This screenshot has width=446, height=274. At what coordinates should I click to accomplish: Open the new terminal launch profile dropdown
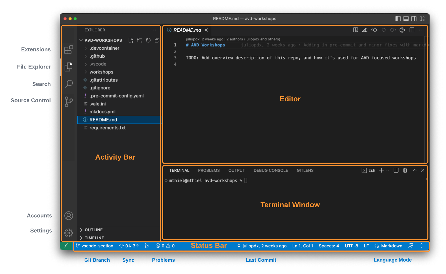point(387,170)
